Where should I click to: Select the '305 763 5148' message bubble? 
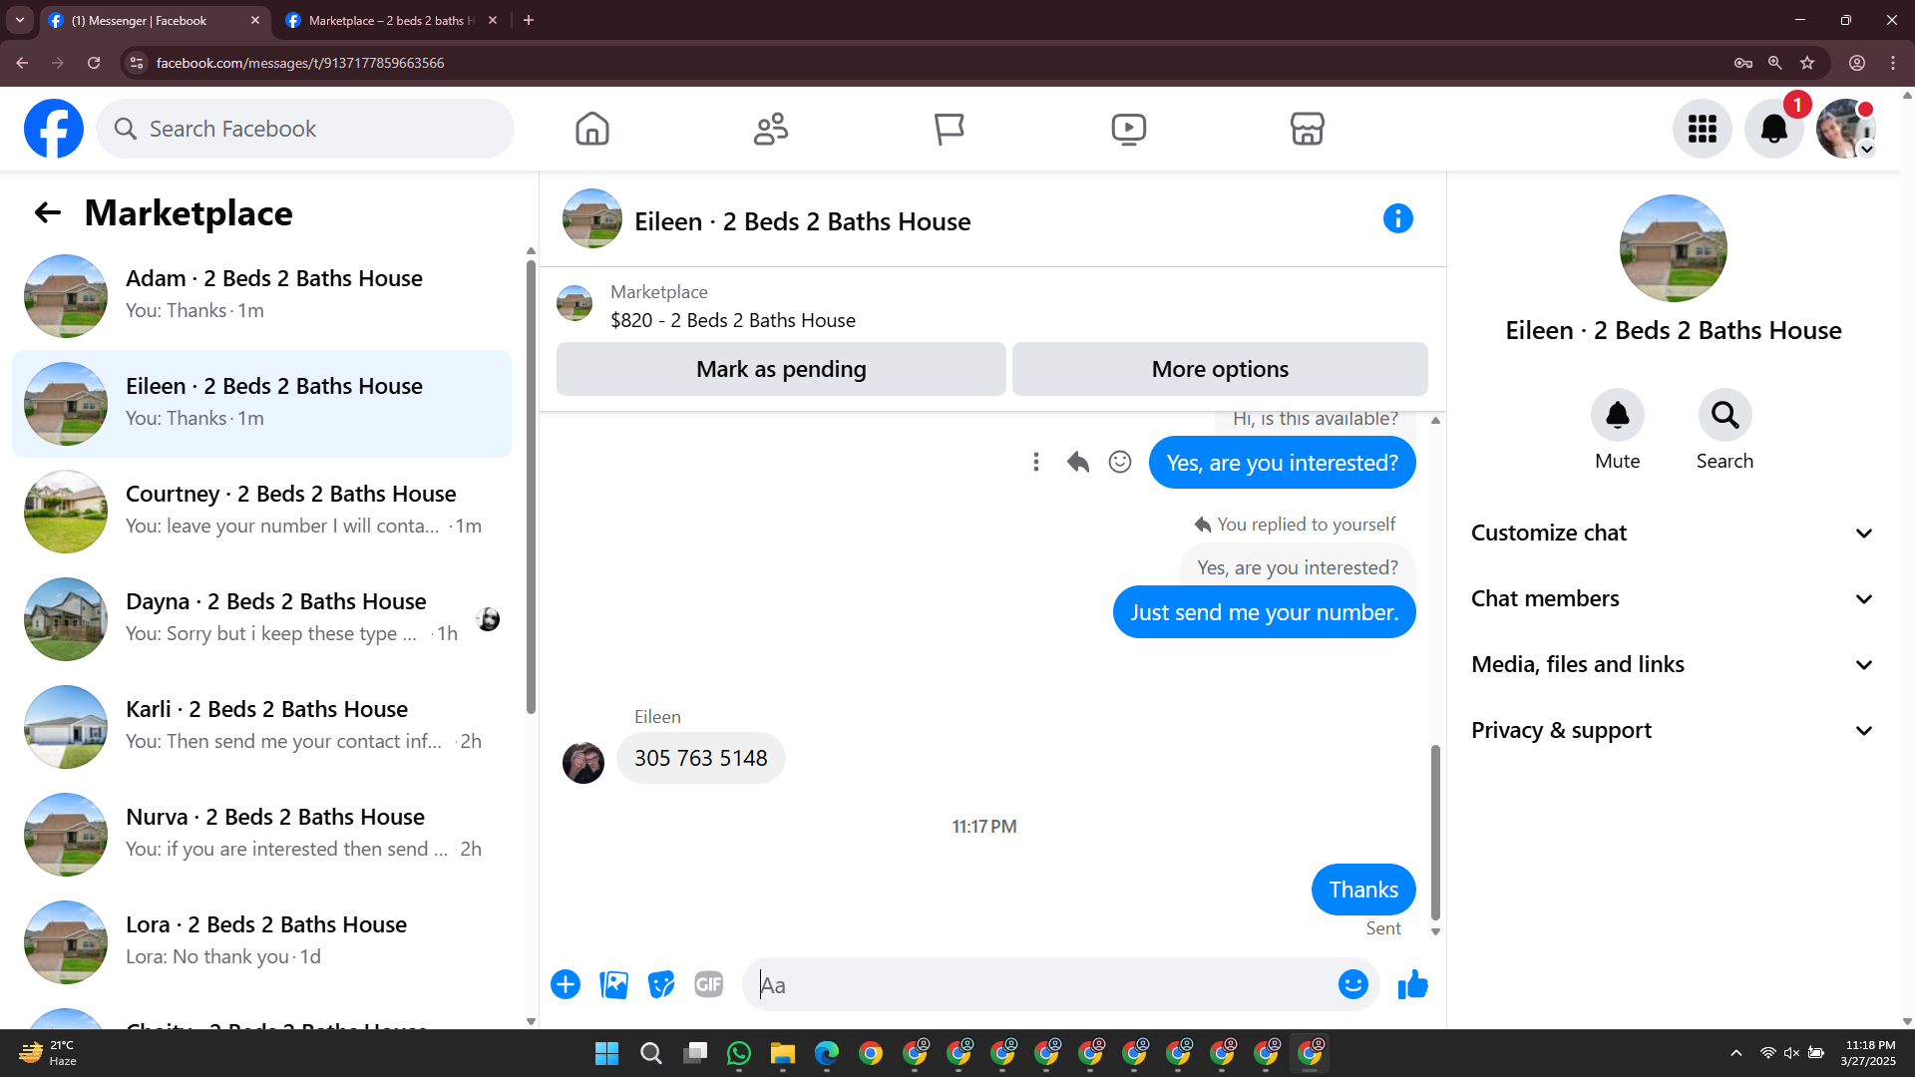pyautogui.click(x=700, y=758)
